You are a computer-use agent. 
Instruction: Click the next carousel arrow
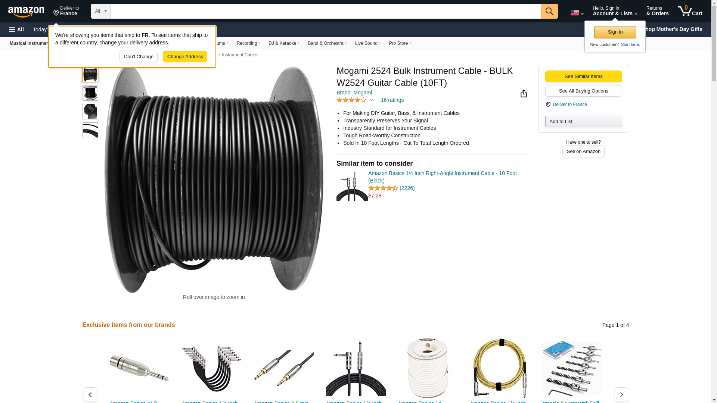621,394
